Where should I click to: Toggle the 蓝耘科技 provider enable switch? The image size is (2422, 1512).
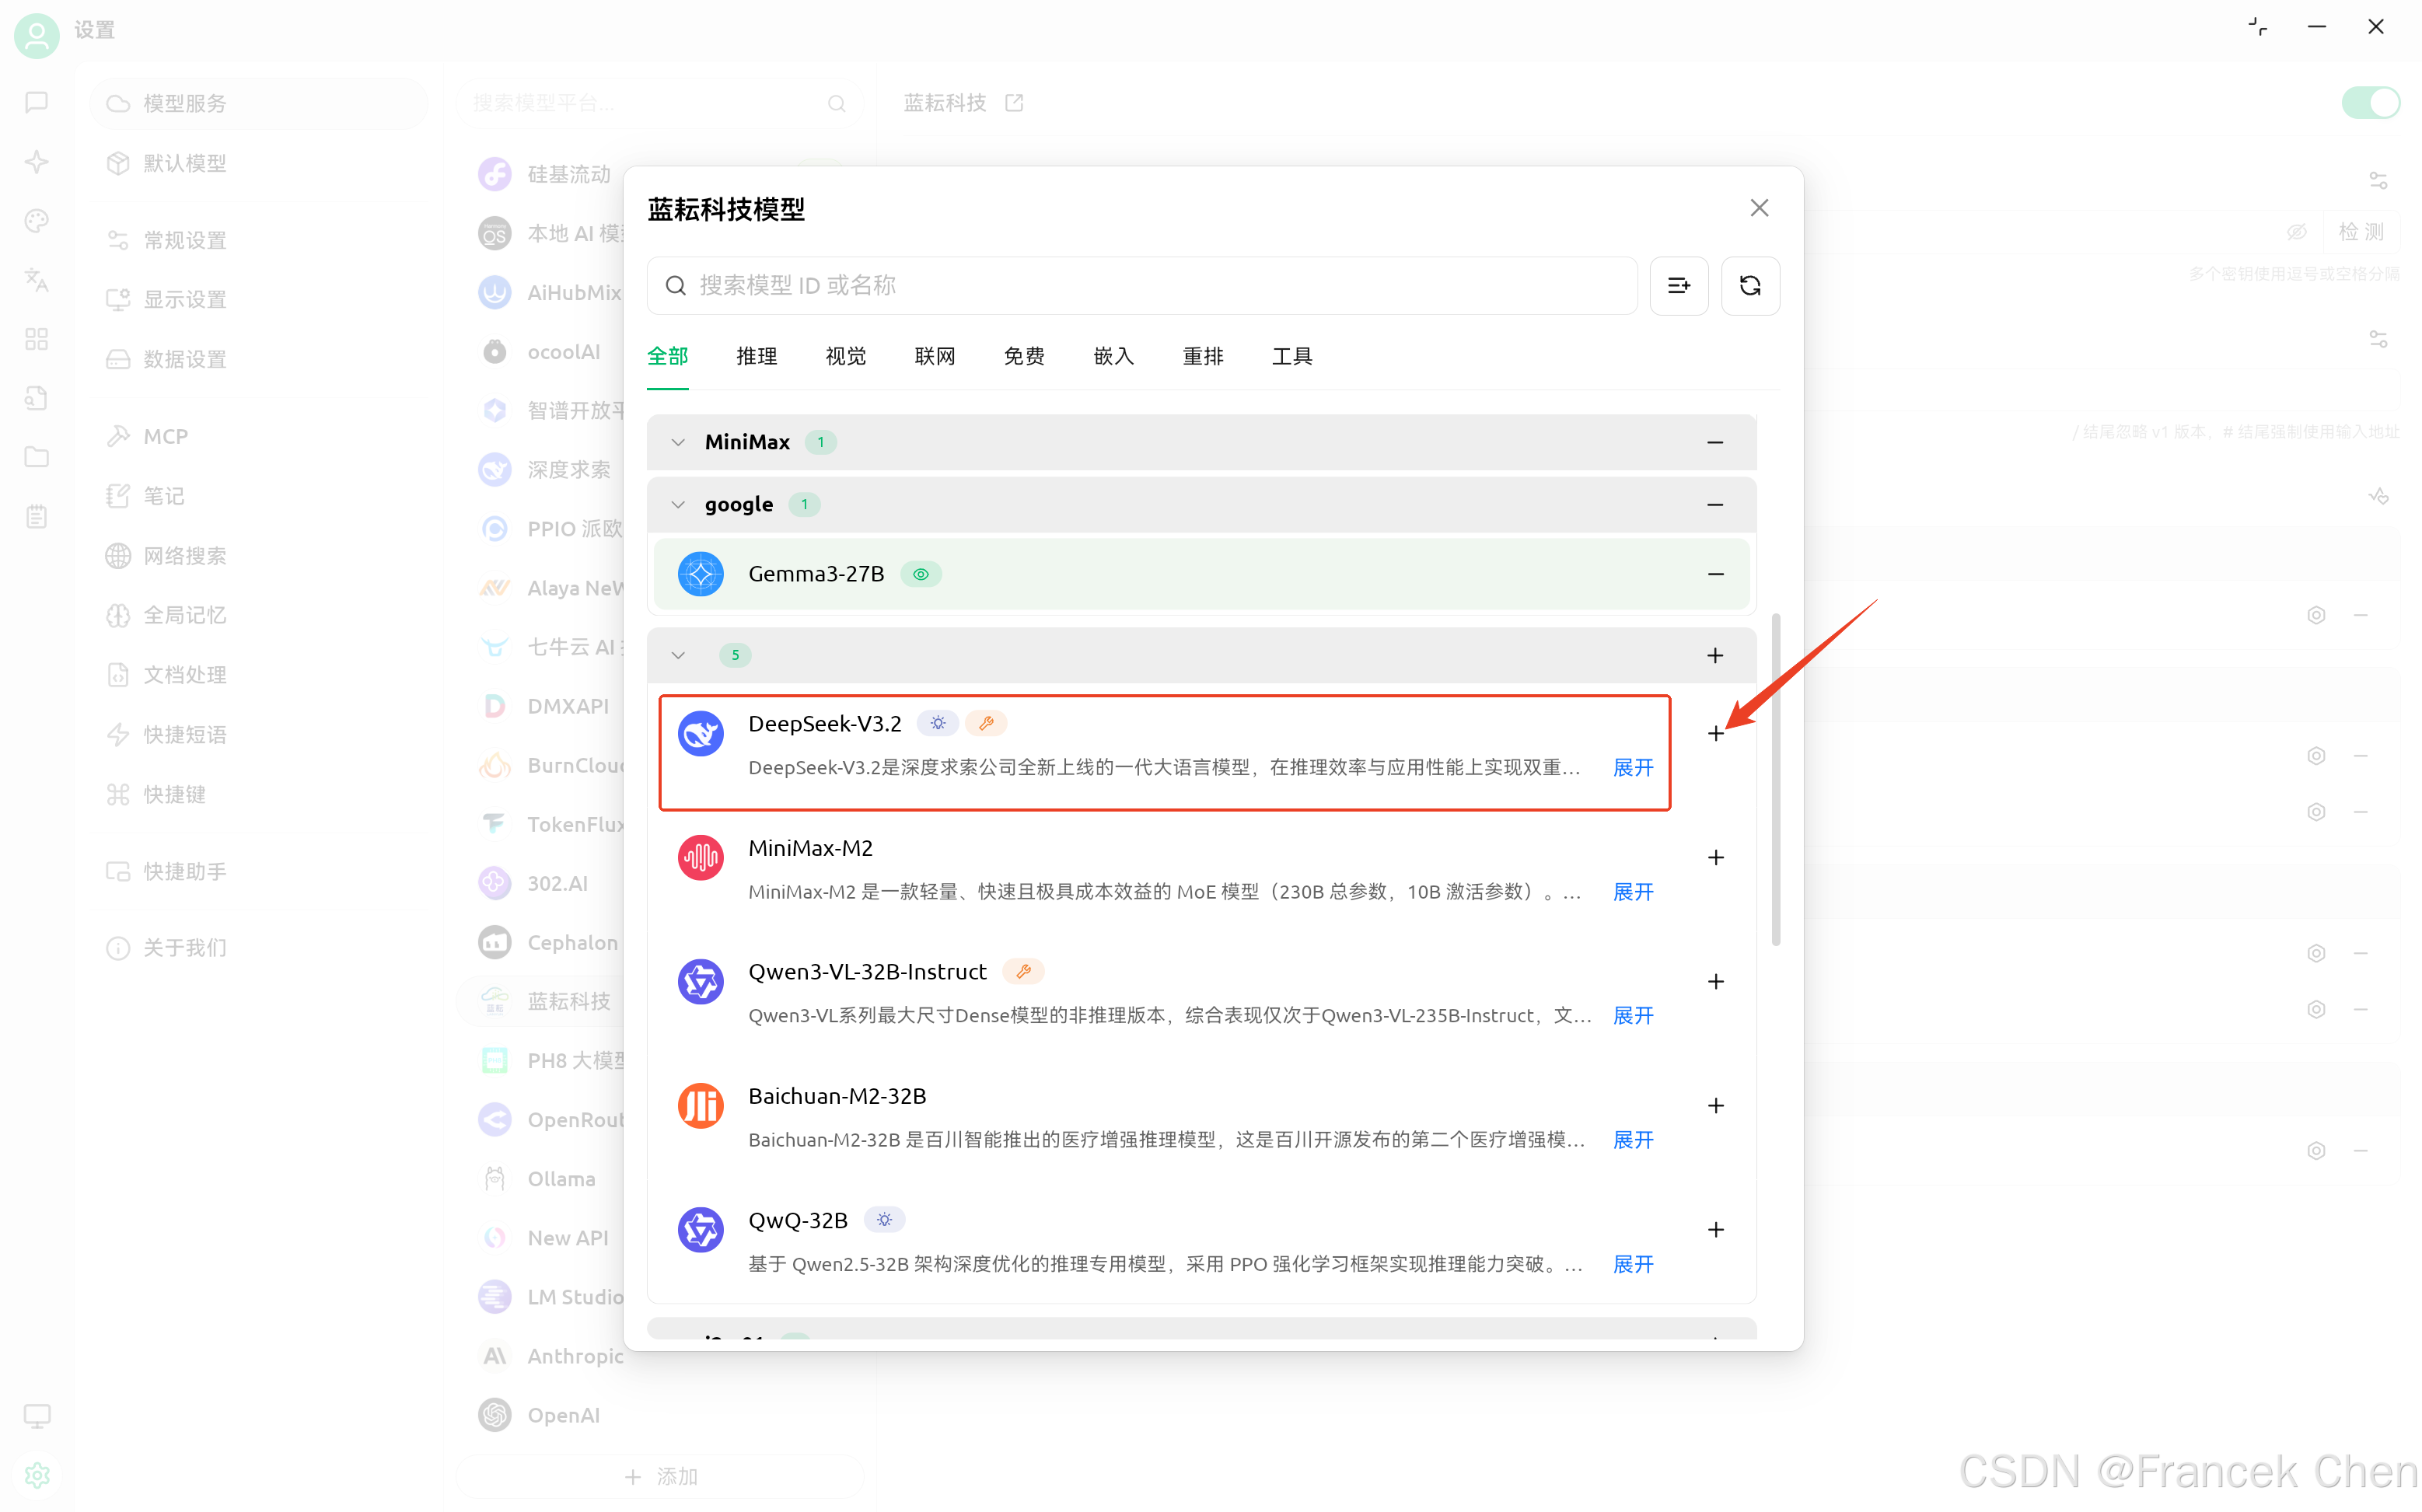point(2370,103)
